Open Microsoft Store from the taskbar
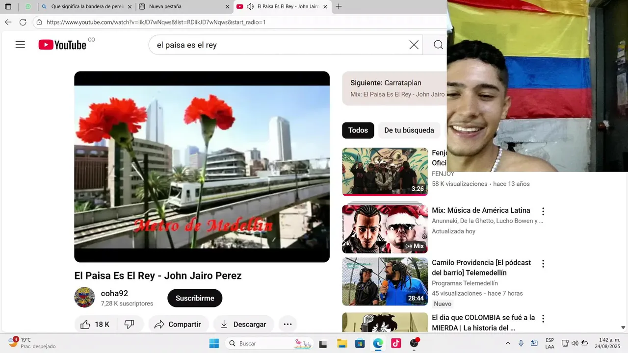Image resolution: width=628 pixels, height=353 pixels. [360, 343]
